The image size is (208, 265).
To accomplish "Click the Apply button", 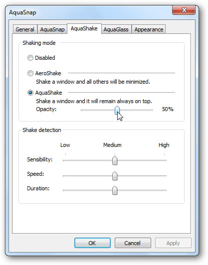I will [x=173, y=243].
